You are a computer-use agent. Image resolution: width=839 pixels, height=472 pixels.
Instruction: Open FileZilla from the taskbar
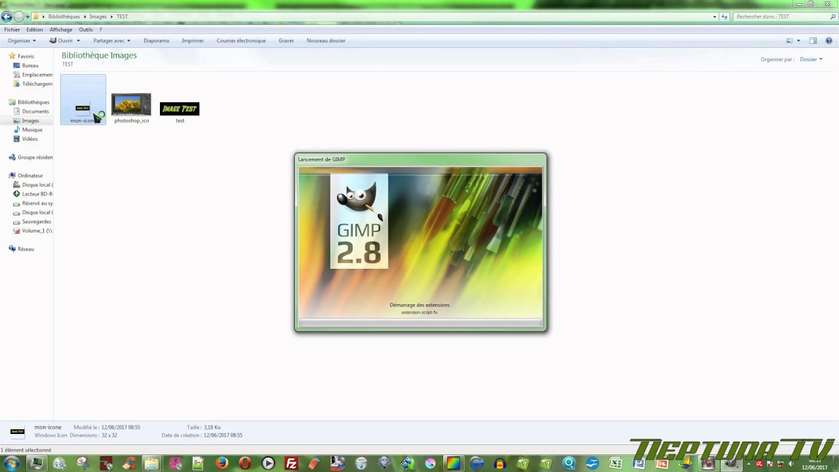pos(291,464)
